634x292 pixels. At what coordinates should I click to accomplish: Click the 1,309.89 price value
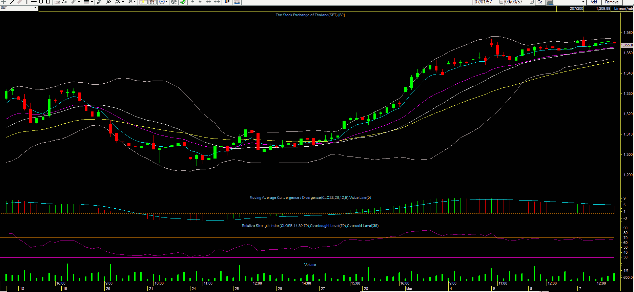click(603, 8)
